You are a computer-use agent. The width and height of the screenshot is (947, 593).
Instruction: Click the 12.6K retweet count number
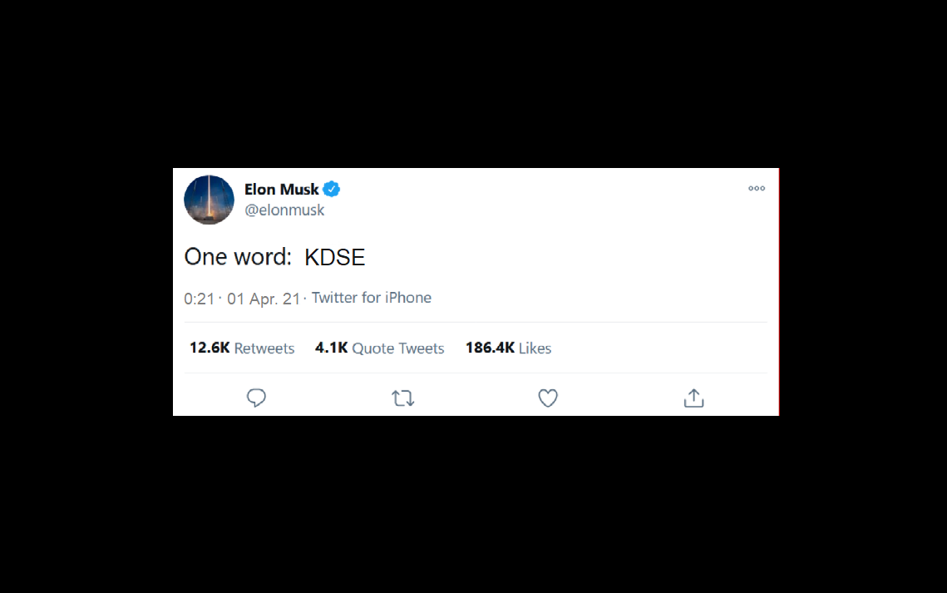(210, 348)
